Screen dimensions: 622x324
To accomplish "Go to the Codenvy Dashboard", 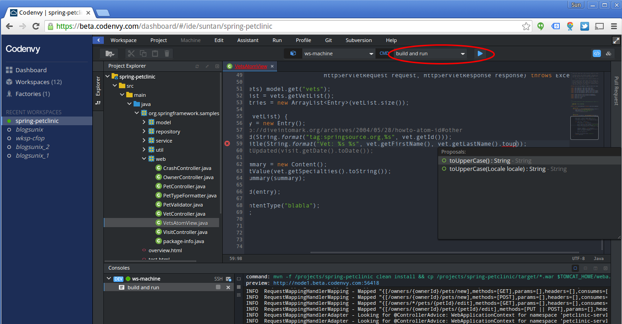I will (x=31, y=70).
